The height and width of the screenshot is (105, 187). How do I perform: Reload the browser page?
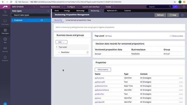[x=11, y=2]
